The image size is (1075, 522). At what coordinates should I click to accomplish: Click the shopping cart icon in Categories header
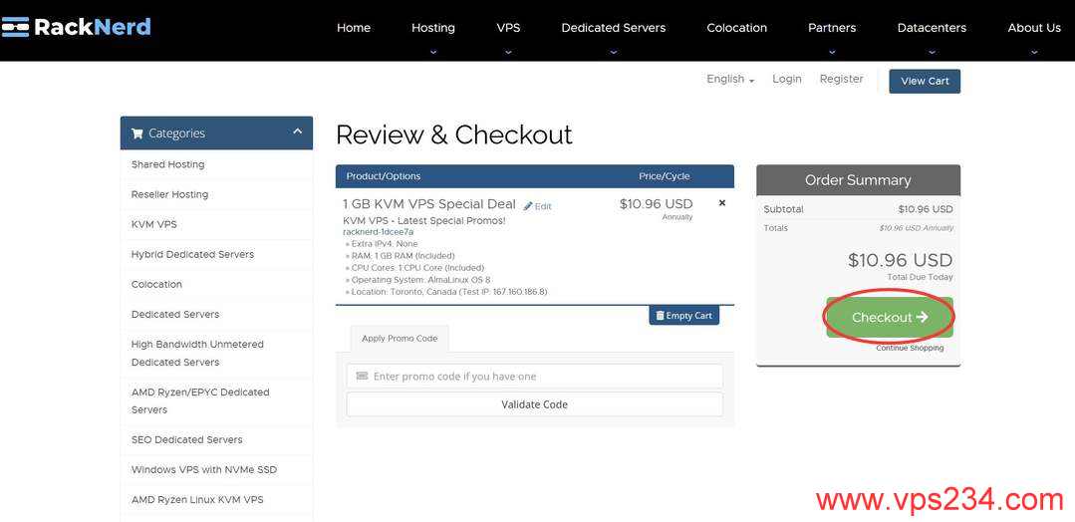pyautogui.click(x=136, y=133)
